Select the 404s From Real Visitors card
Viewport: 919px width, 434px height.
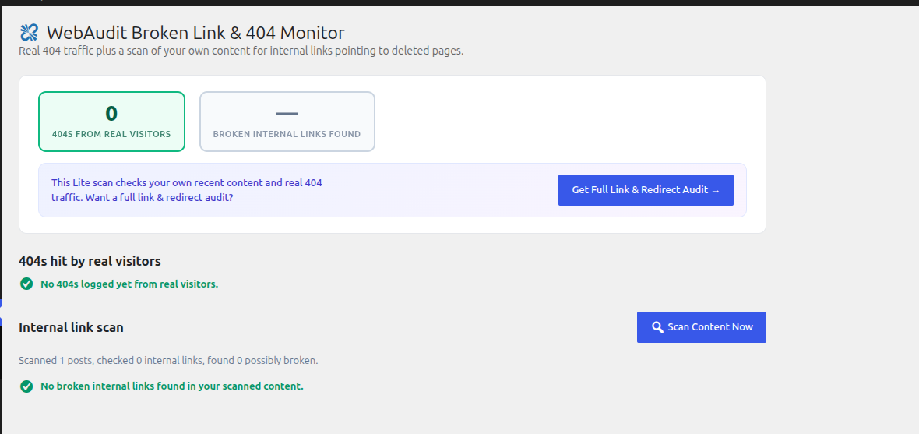(x=111, y=122)
